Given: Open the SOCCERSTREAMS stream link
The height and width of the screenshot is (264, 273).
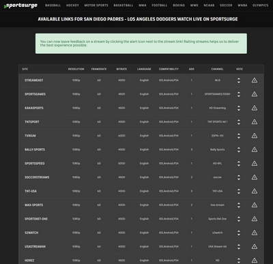Looking at the screenshot, I should pyautogui.click(x=37, y=177).
